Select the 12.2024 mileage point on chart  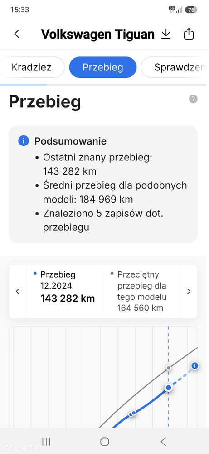[169, 387]
